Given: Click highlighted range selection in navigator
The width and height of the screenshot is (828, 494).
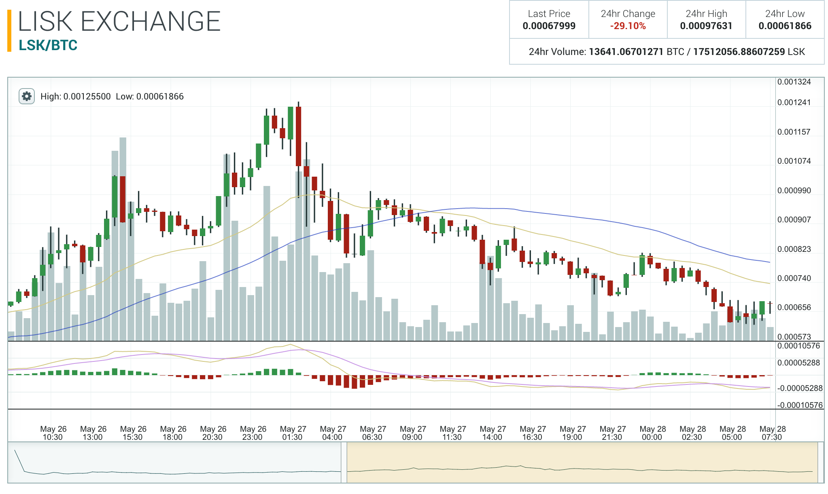Looking at the screenshot, I should (x=582, y=462).
